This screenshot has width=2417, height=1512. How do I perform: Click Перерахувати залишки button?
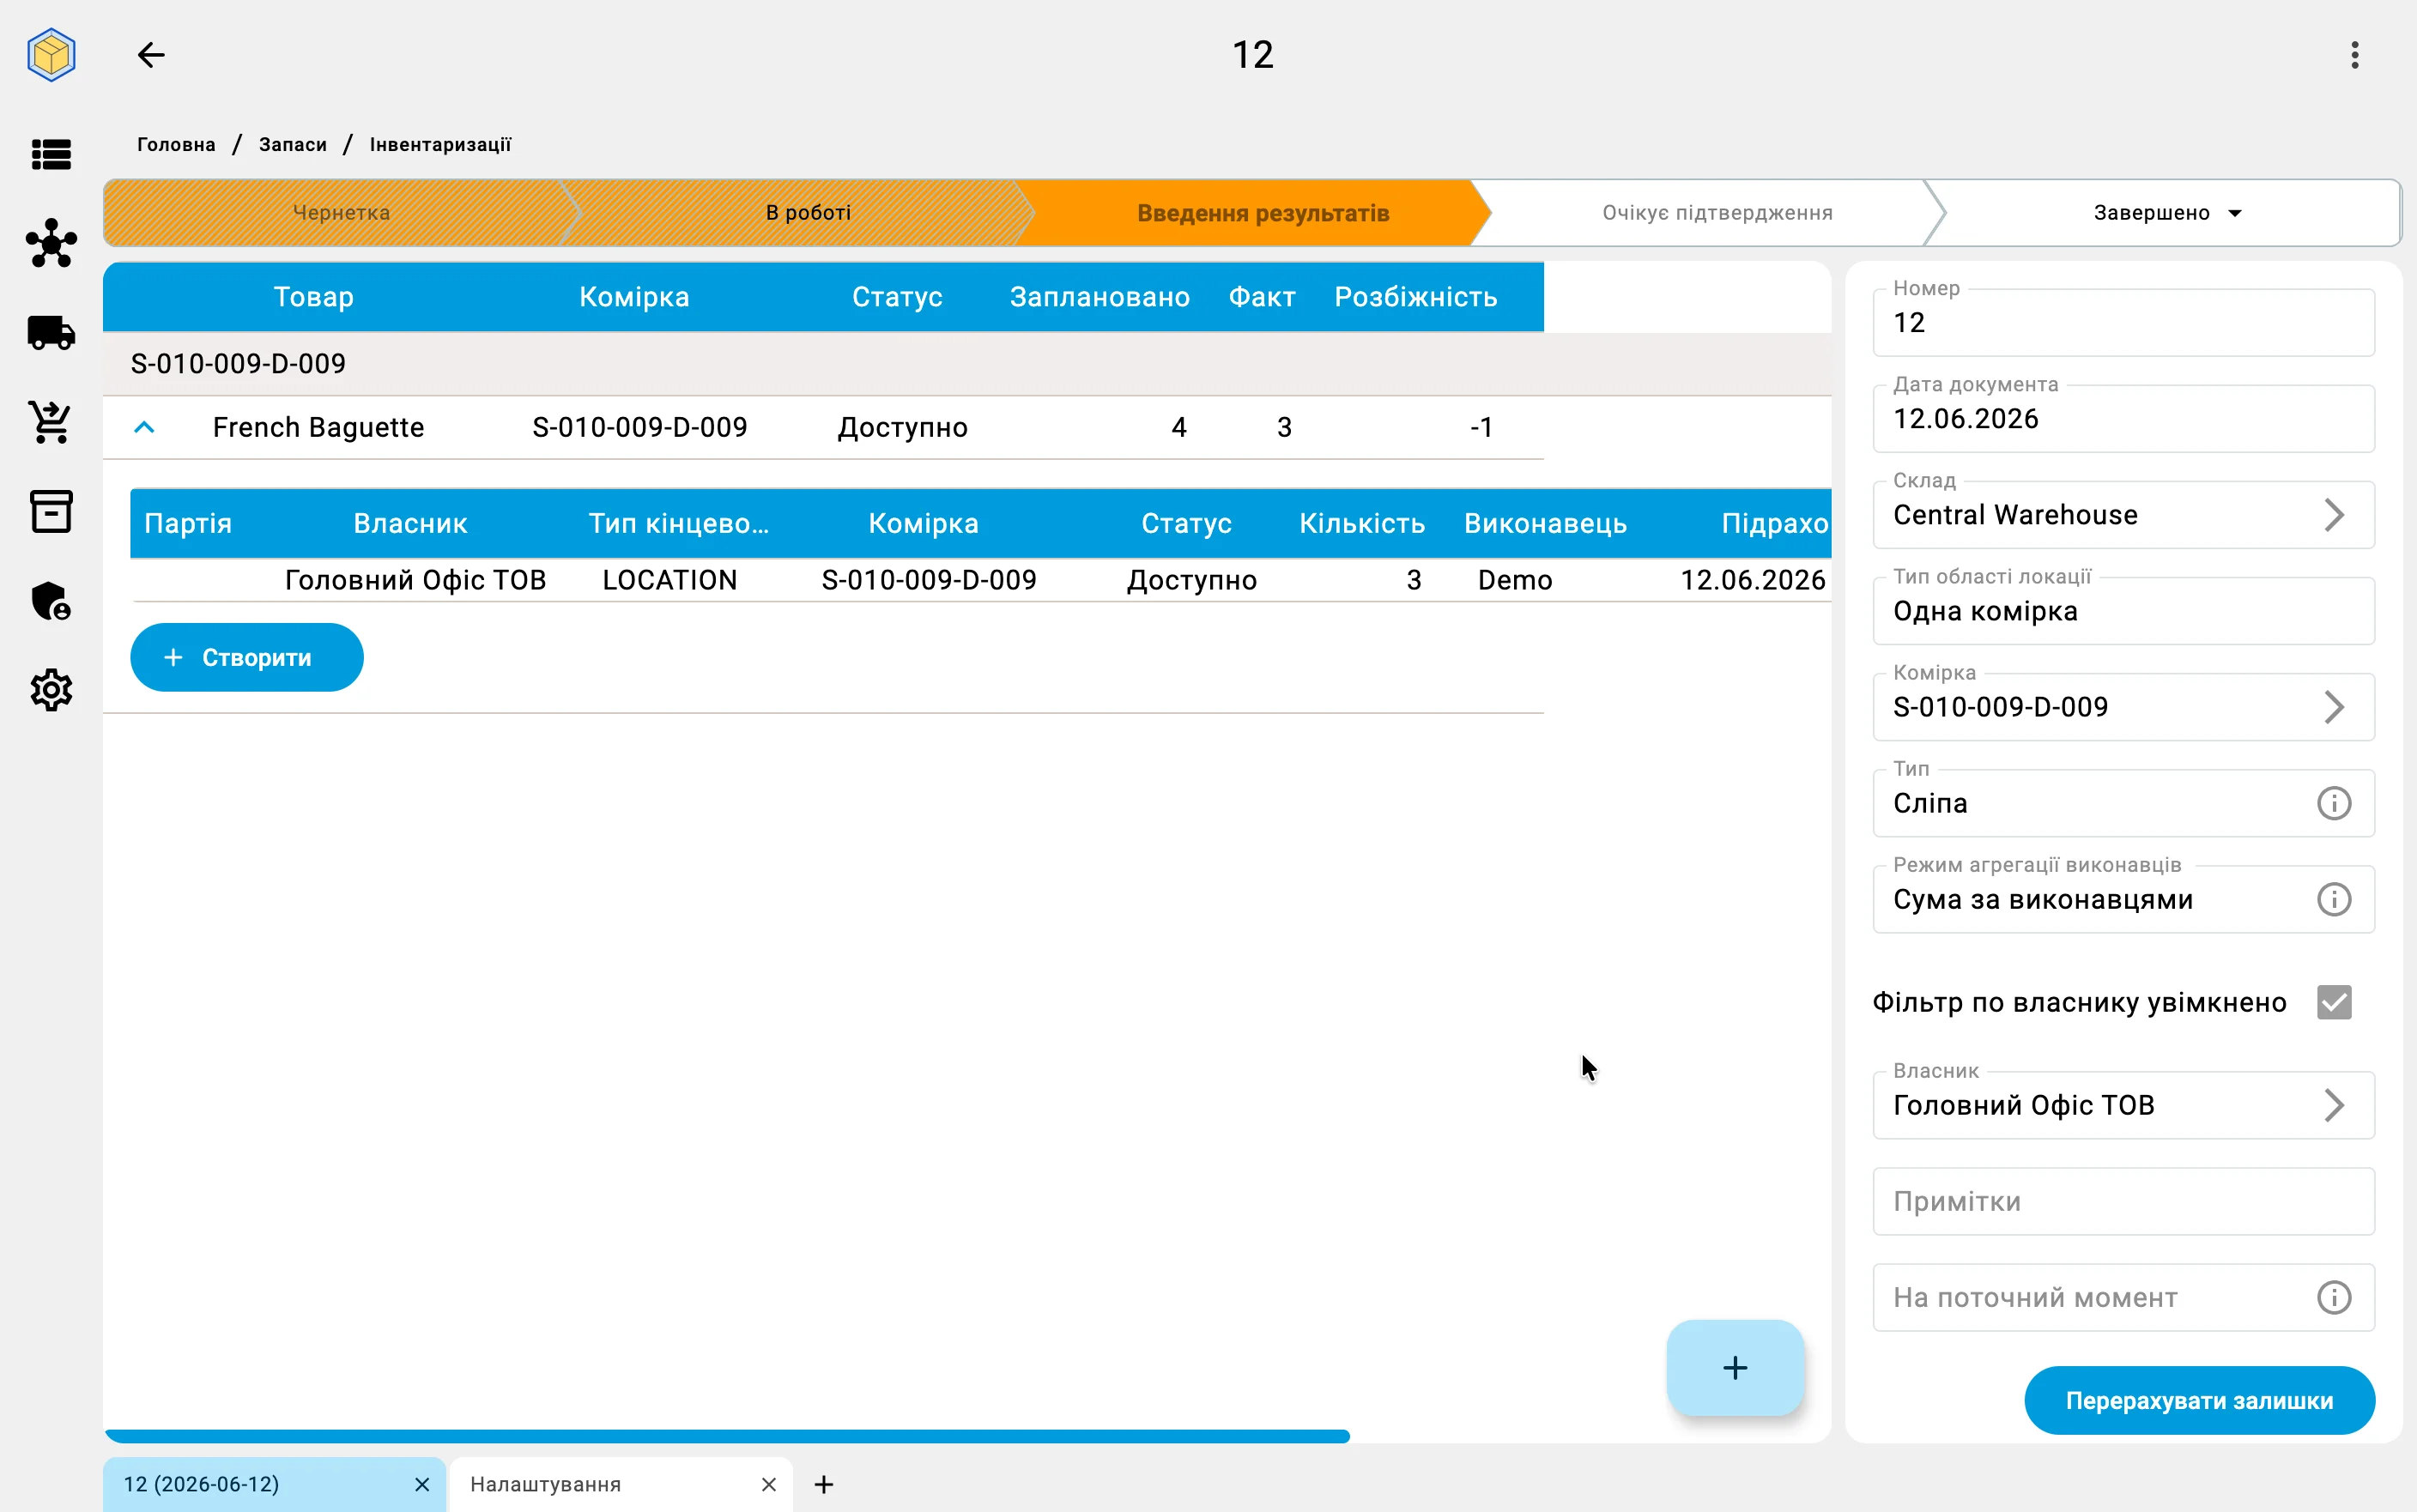coord(2199,1400)
